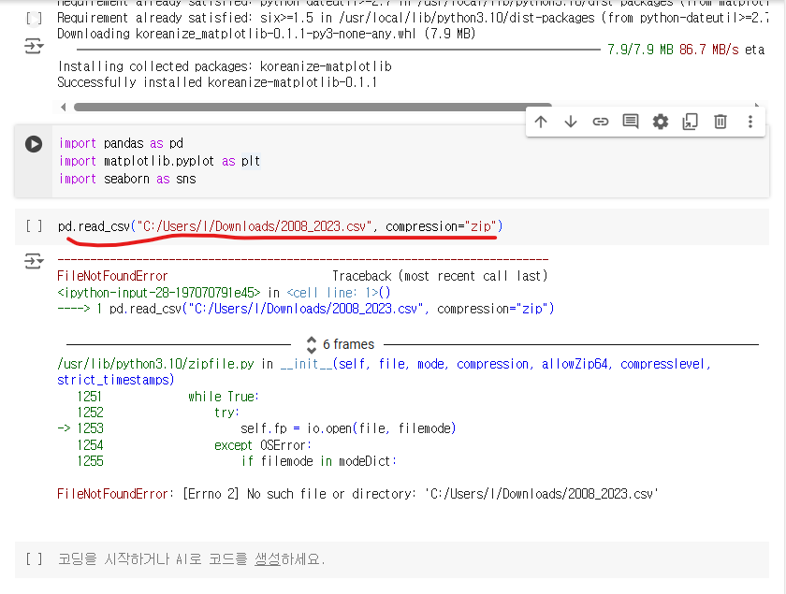The image size is (786, 594).
Task: Click run bracket of pip install cell
Action: pos(34,19)
